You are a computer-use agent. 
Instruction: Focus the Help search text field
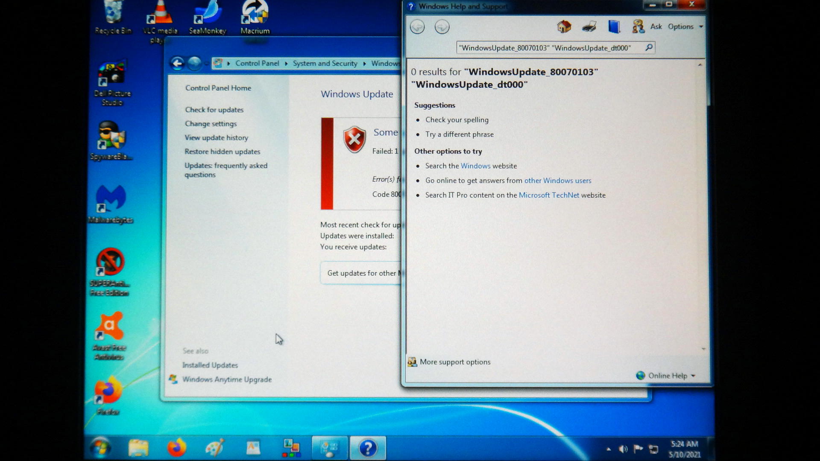tap(550, 48)
